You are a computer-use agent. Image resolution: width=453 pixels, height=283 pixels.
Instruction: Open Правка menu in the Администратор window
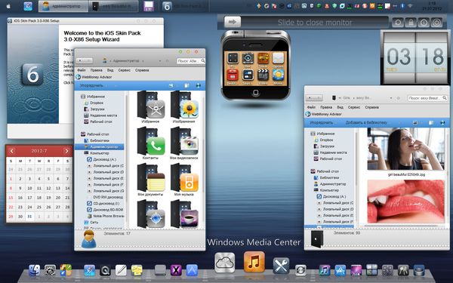pyautogui.click(x=96, y=70)
